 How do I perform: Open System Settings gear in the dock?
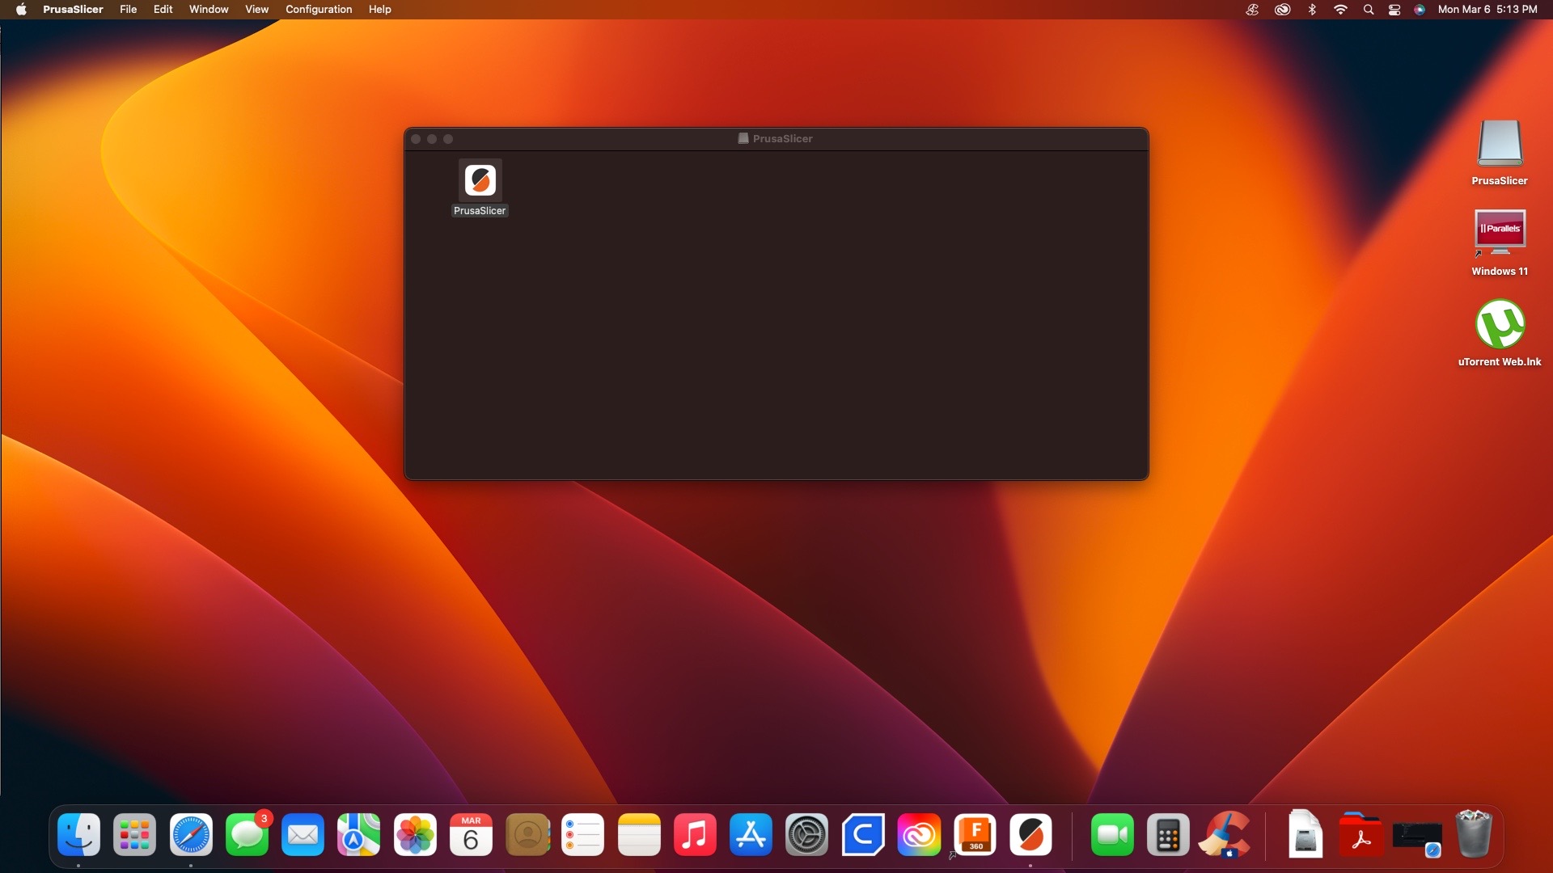(806, 835)
